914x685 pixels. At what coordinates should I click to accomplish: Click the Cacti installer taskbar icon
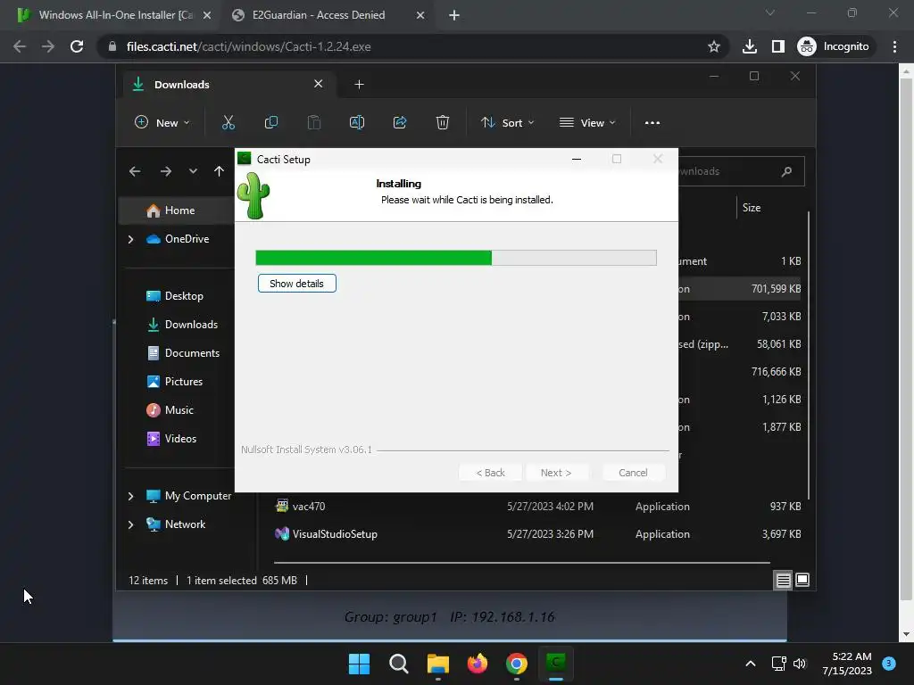point(556,663)
